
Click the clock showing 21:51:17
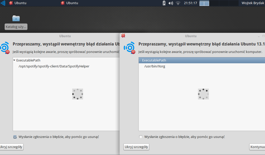coord(190,3)
